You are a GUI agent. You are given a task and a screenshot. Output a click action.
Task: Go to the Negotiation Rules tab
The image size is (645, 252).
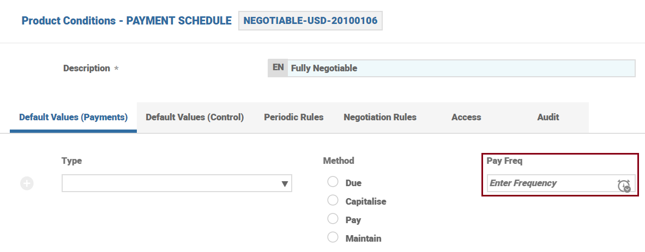click(380, 117)
